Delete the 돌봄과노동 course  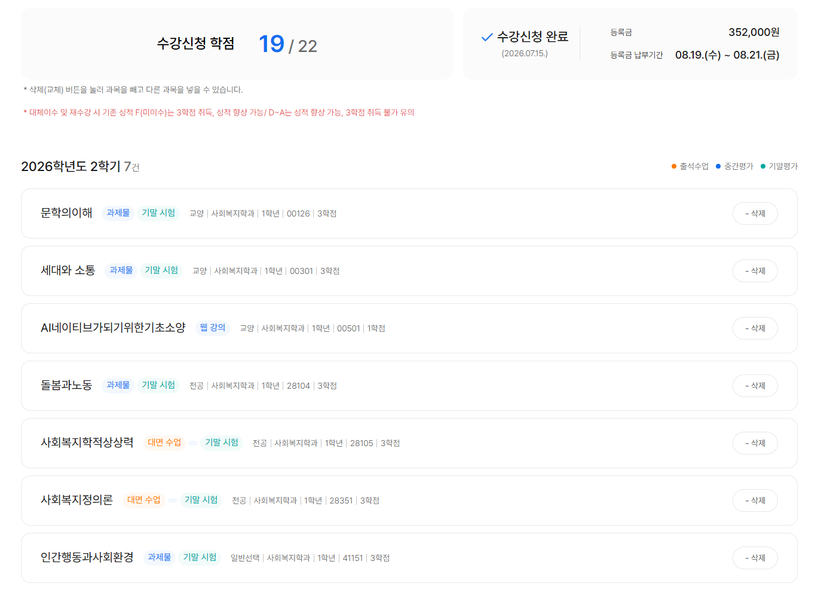coord(755,386)
